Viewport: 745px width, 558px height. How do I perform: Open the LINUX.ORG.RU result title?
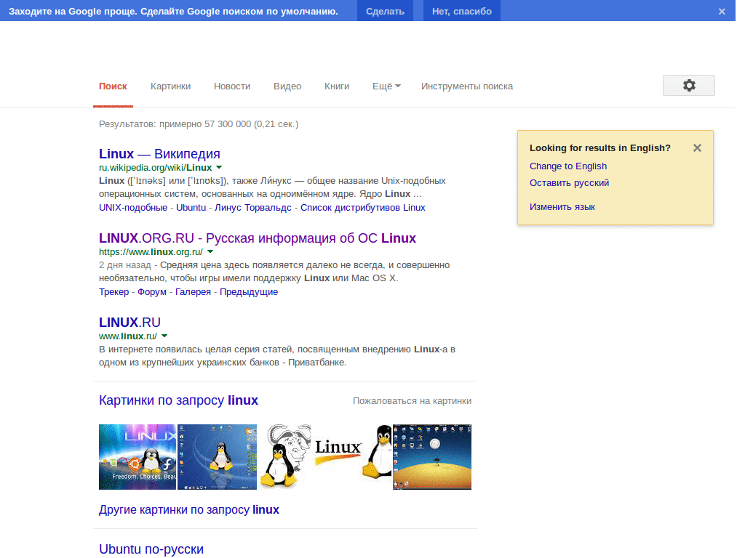258,238
